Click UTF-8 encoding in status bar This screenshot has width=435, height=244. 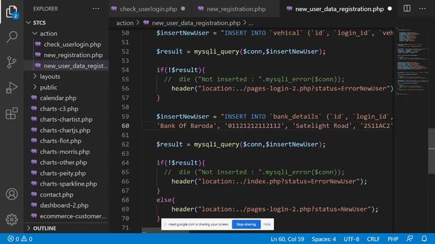click(351, 239)
